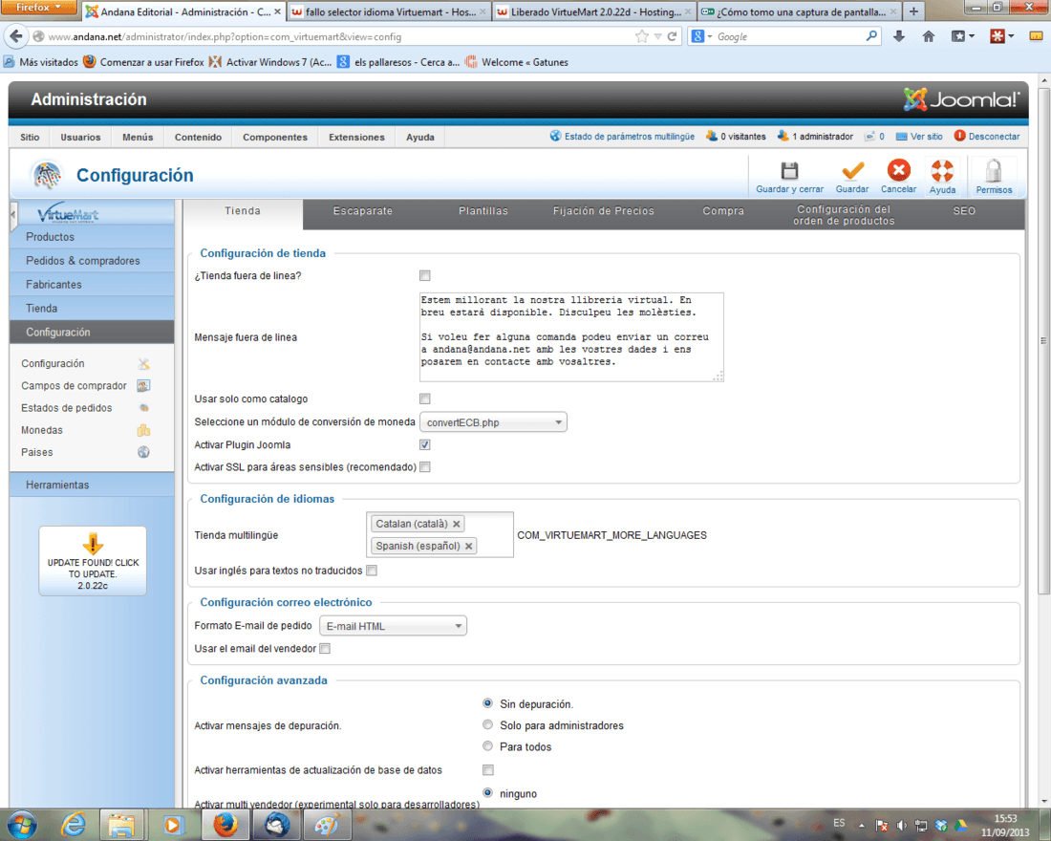Go to Firefox home icon
The height and width of the screenshot is (841, 1051).
929,36
